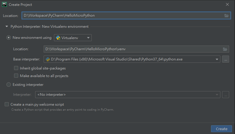
Task: Open folder browser for project Location
Action: (x=226, y=15)
